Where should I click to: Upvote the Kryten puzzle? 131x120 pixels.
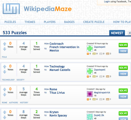click(5, 112)
